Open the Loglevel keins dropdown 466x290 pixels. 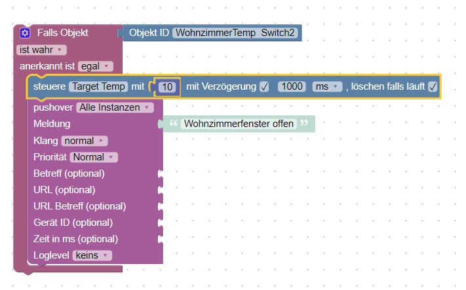pyautogui.click(x=92, y=255)
